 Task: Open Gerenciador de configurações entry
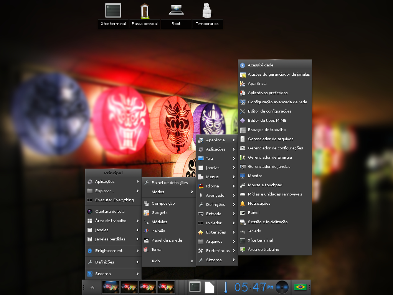(275, 148)
